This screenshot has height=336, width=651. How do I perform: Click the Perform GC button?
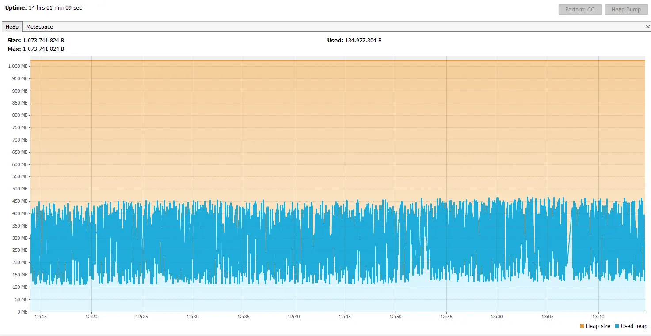pyautogui.click(x=580, y=10)
